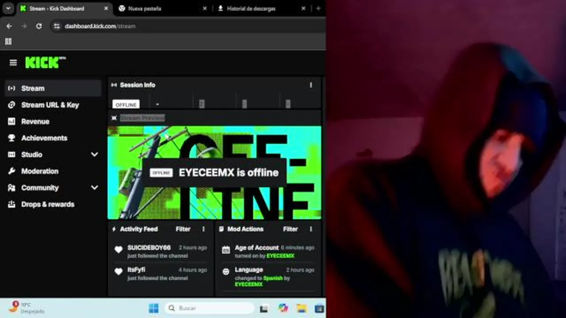Open Windows Start menu

[x=153, y=308]
